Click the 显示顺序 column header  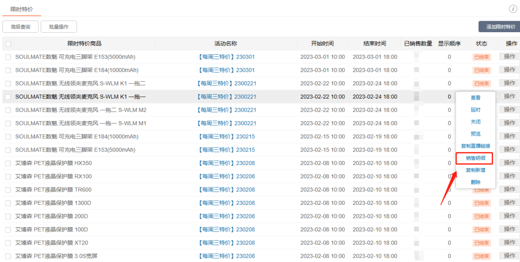pyautogui.click(x=449, y=44)
